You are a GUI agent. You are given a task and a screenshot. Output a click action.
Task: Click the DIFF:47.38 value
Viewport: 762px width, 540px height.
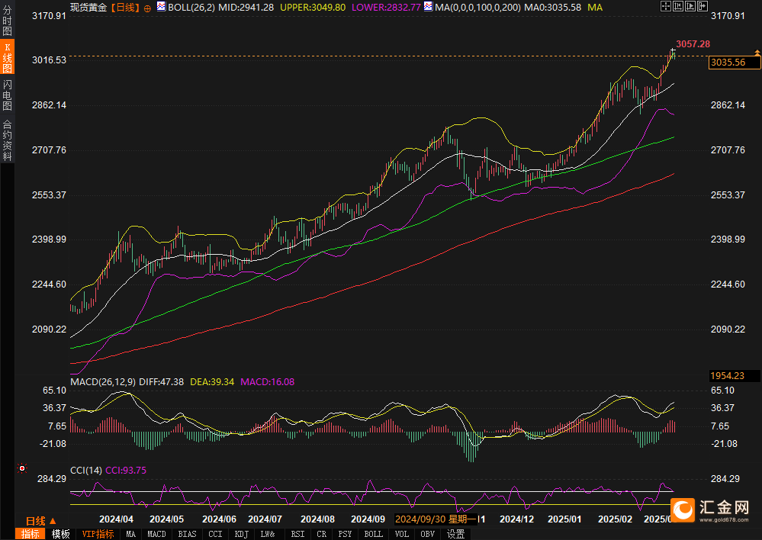coord(162,381)
